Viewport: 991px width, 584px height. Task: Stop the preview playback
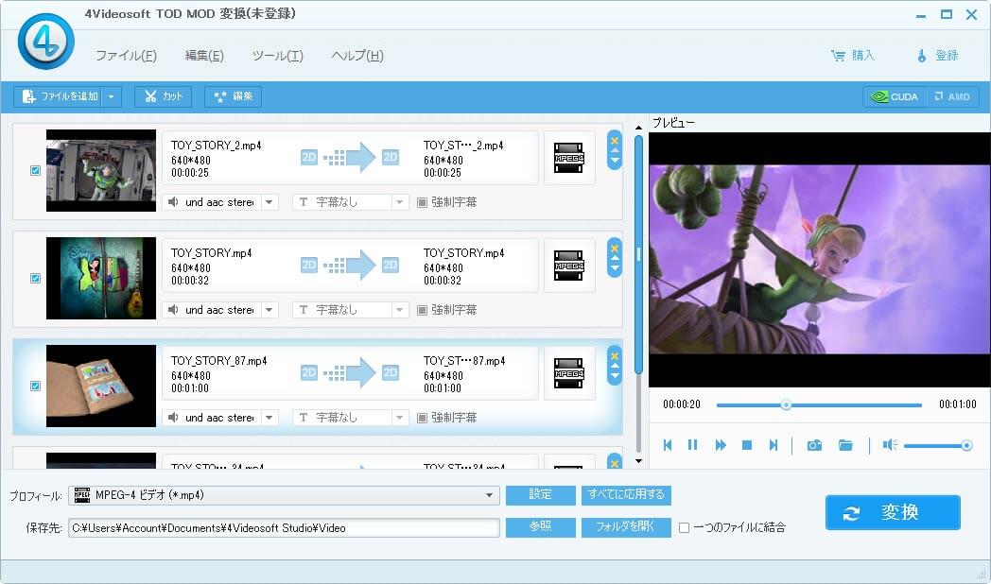(x=746, y=445)
